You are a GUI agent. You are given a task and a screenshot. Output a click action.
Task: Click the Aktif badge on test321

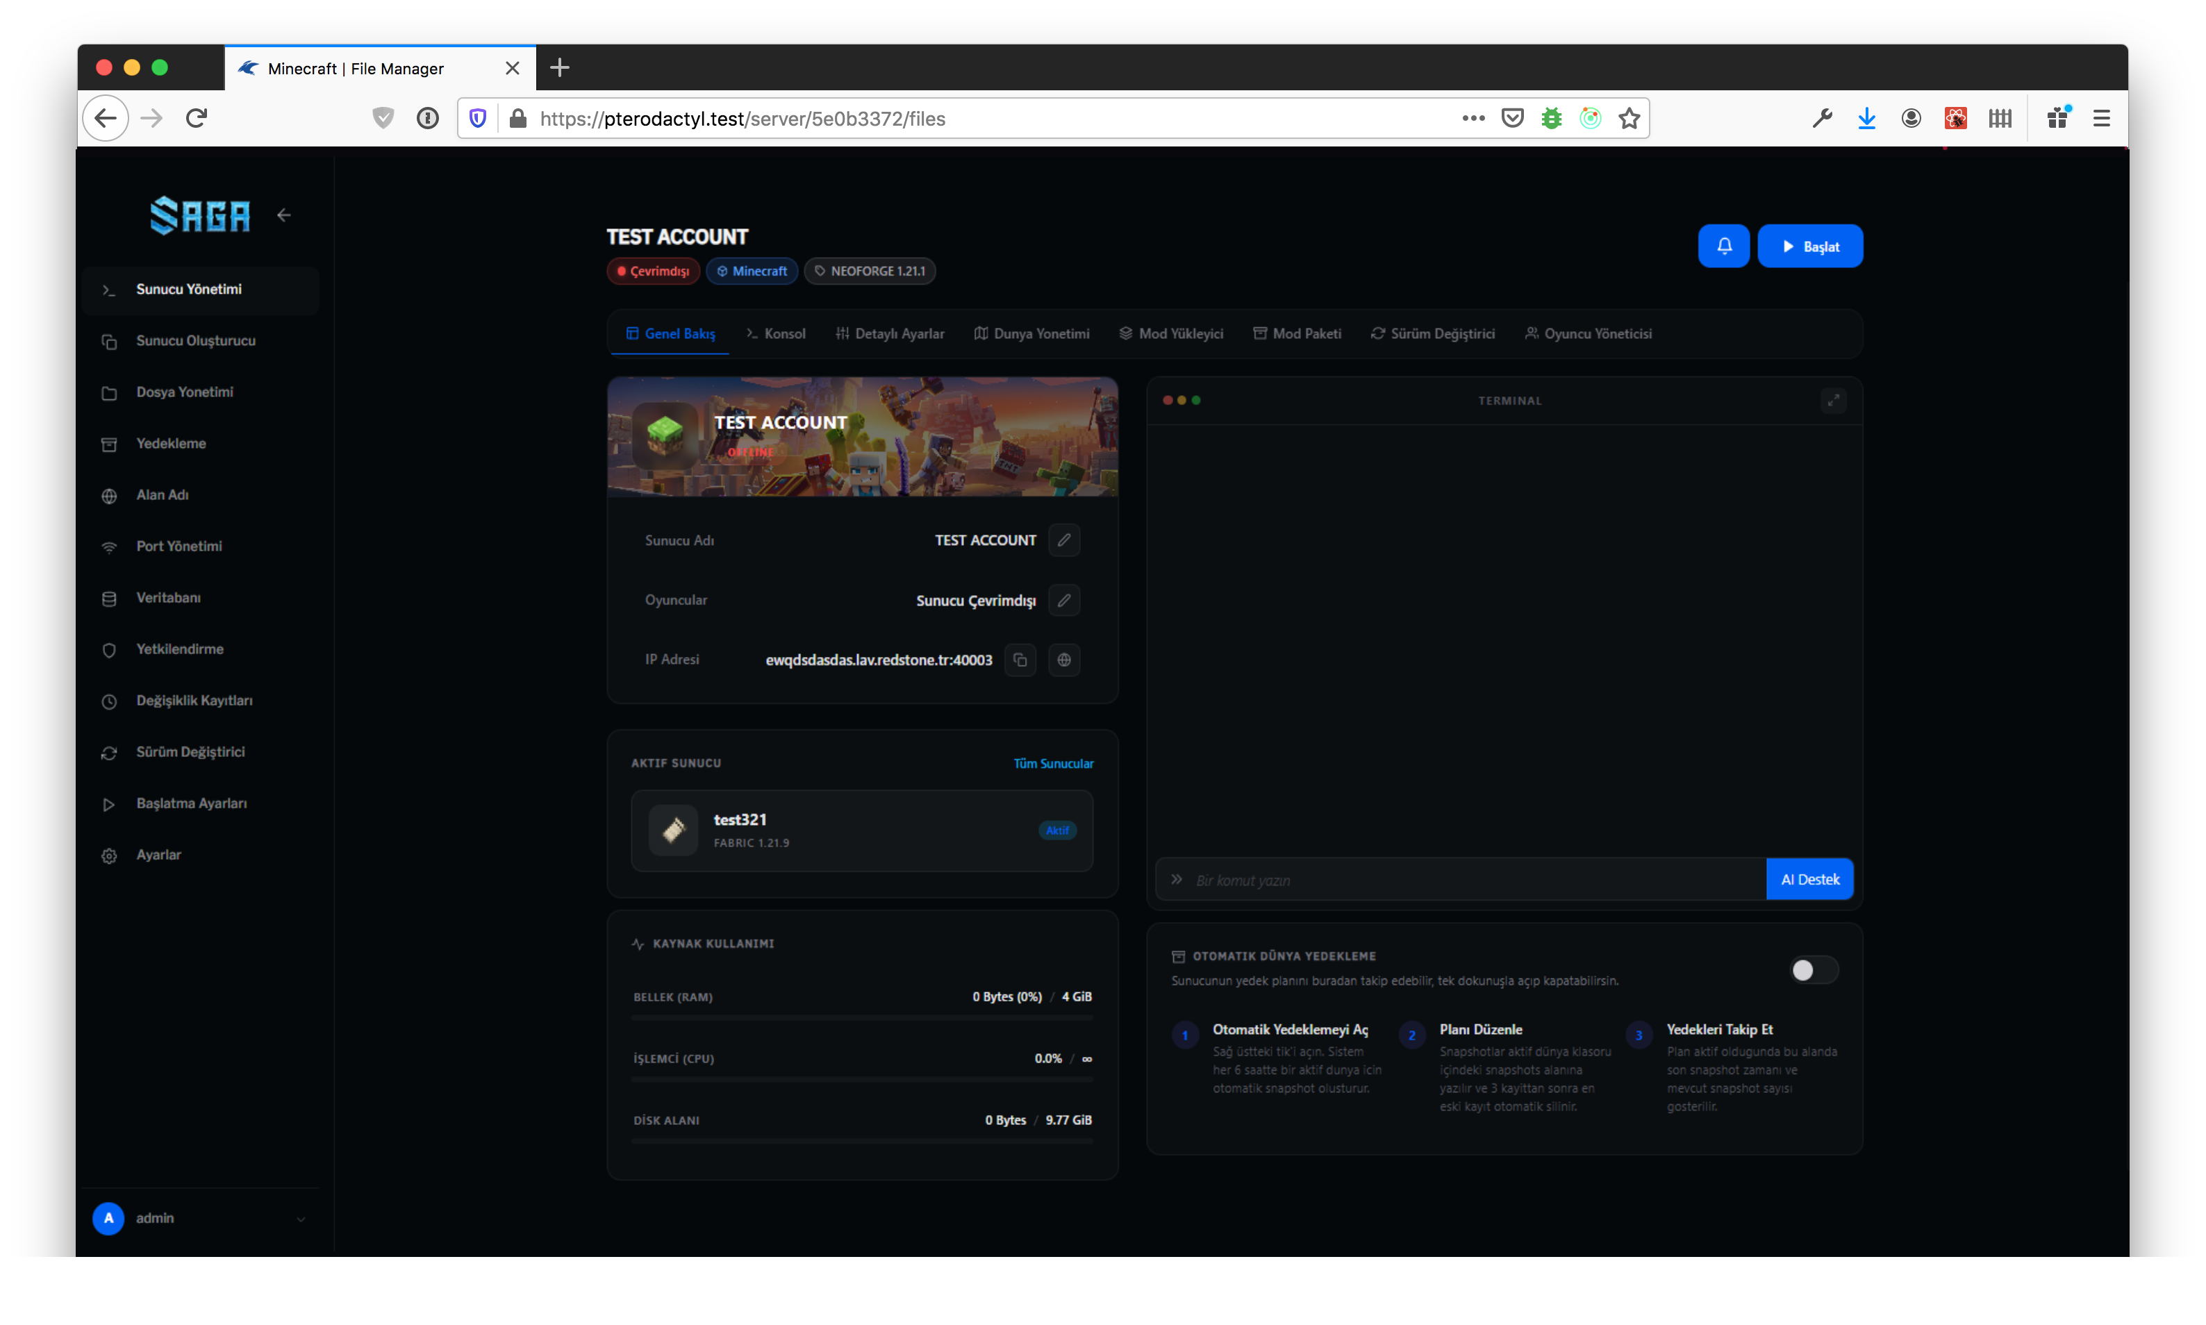point(1056,831)
